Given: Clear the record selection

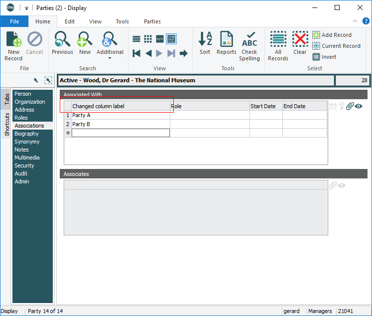Looking at the screenshot, I should pos(300,44).
